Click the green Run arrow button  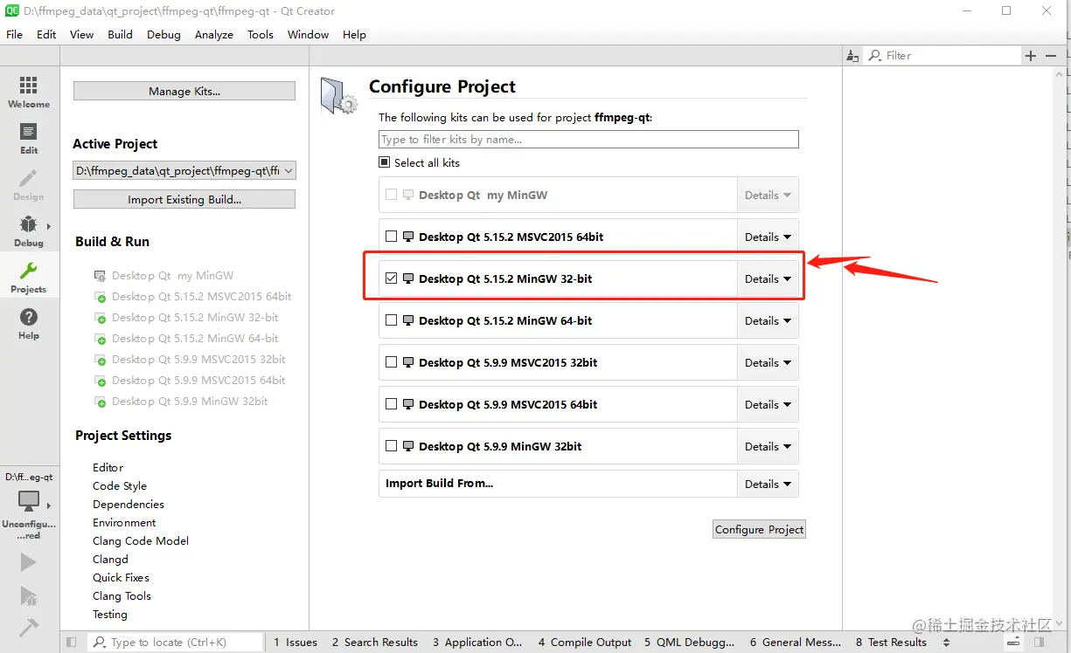[29, 562]
